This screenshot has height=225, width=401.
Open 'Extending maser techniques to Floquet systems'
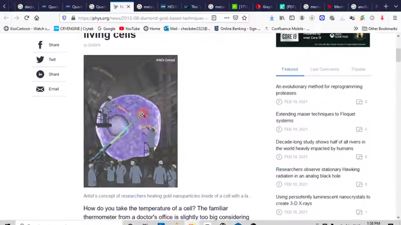point(315,117)
